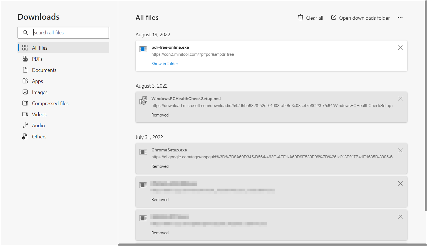This screenshot has width=427, height=246.
Task: Filter downloads by PDFs
Action: click(x=37, y=59)
